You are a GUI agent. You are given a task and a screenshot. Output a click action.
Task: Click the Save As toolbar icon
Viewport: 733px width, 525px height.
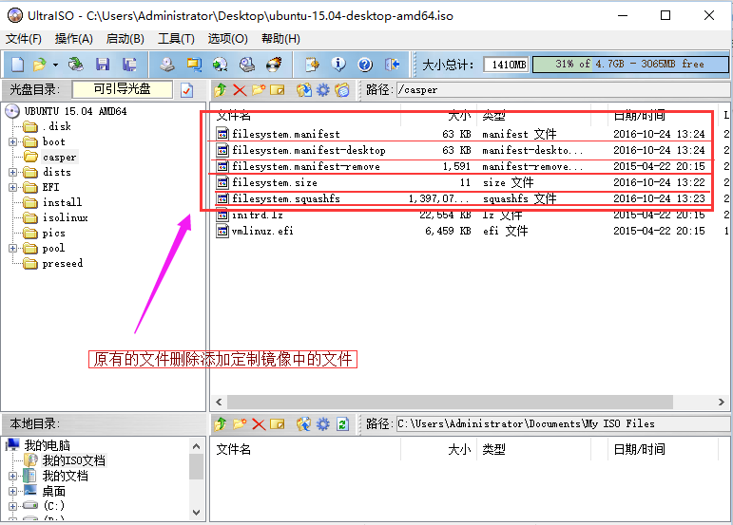129,65
